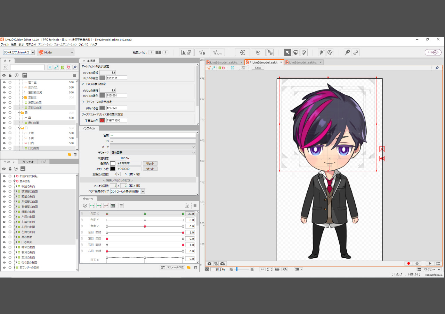Toggle visibility of 前髪の曲面 deformer
The image size is (445, 314).
point(4,196)
